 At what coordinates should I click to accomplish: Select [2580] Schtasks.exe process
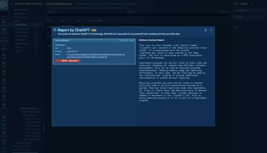[x=32, y=112]
